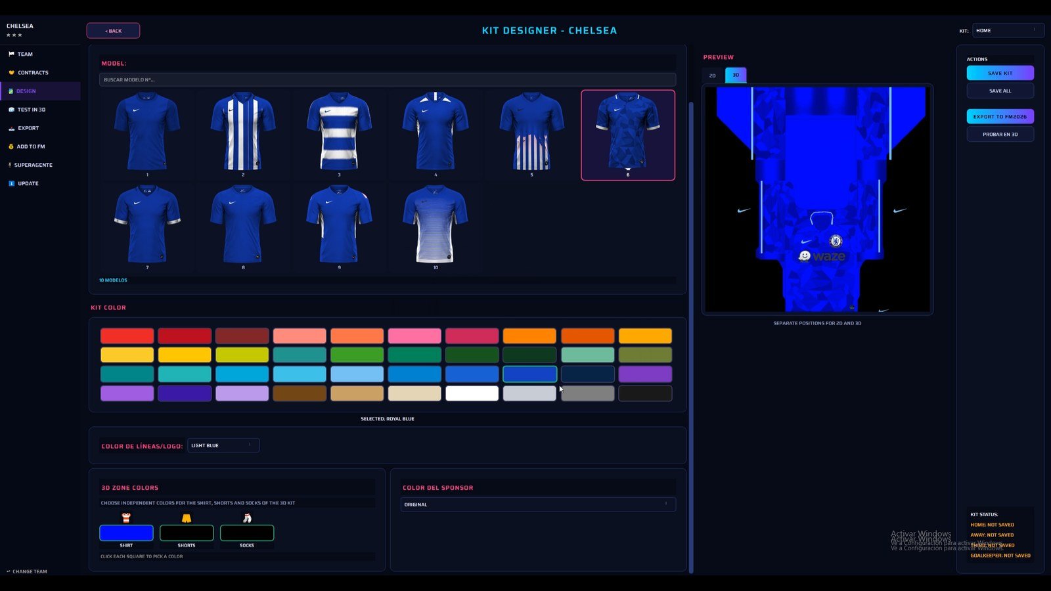This screenshot has width=1051, height=591.
Task: Pick the lime yellow-green color swatch
Action: pos(242,355)
